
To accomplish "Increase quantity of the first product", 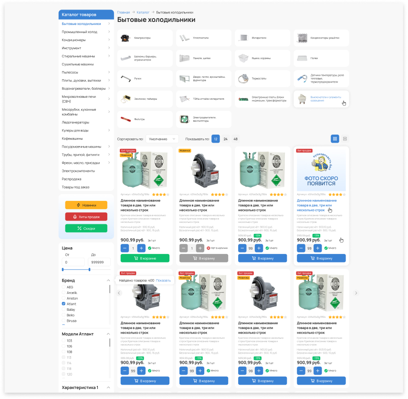I will [x=141, y=248].
